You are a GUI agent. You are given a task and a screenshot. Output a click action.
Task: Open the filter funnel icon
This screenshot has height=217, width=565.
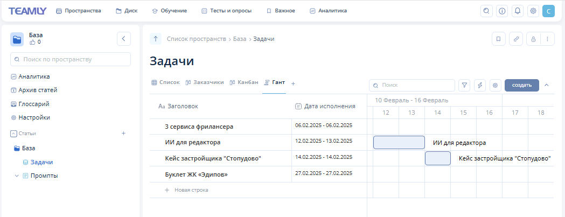(x=464, y=85)
